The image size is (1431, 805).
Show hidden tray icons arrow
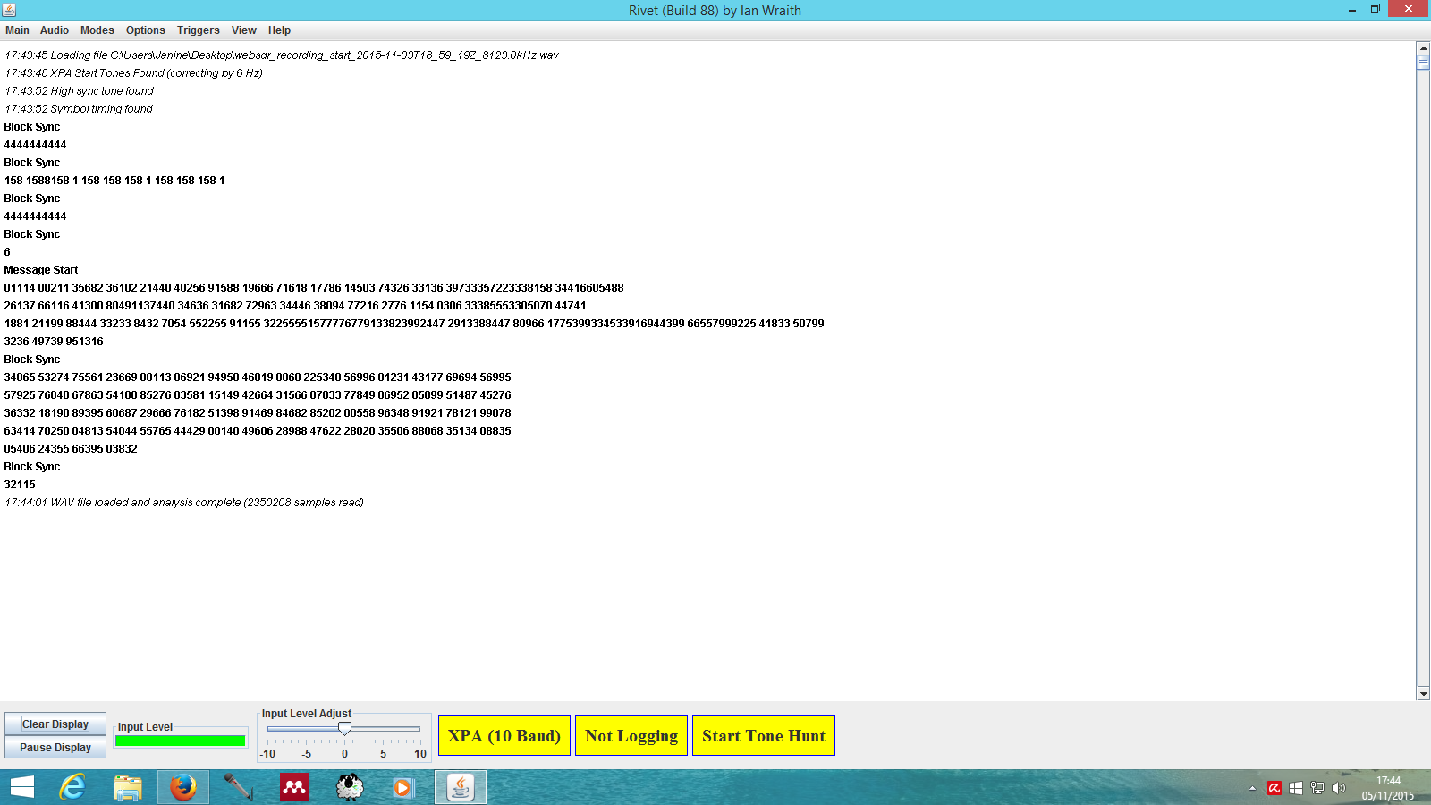point(1252,788)
